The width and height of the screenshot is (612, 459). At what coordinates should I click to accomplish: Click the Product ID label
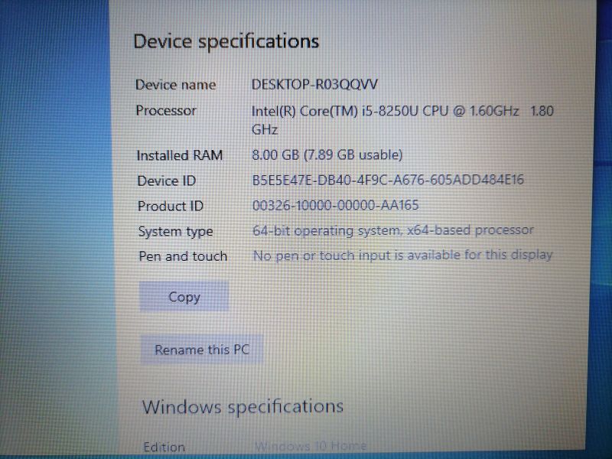point(171,206)
